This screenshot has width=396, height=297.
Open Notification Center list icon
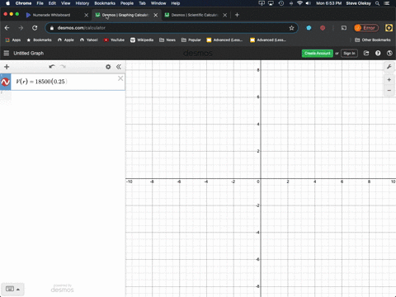click(387, 3)
